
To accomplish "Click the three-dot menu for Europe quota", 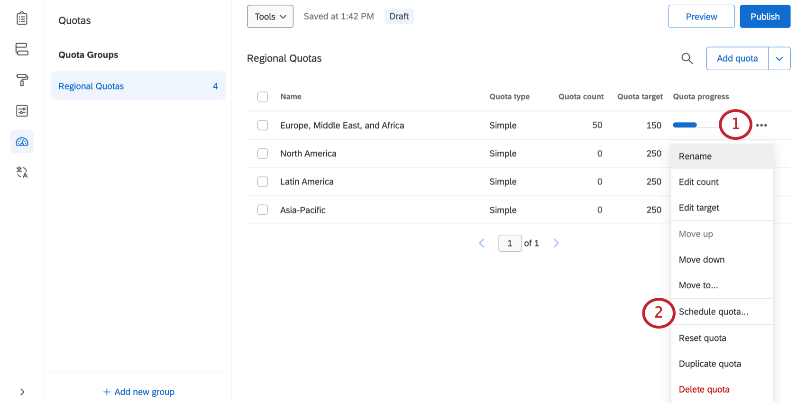I will click(x=761, y=125).
